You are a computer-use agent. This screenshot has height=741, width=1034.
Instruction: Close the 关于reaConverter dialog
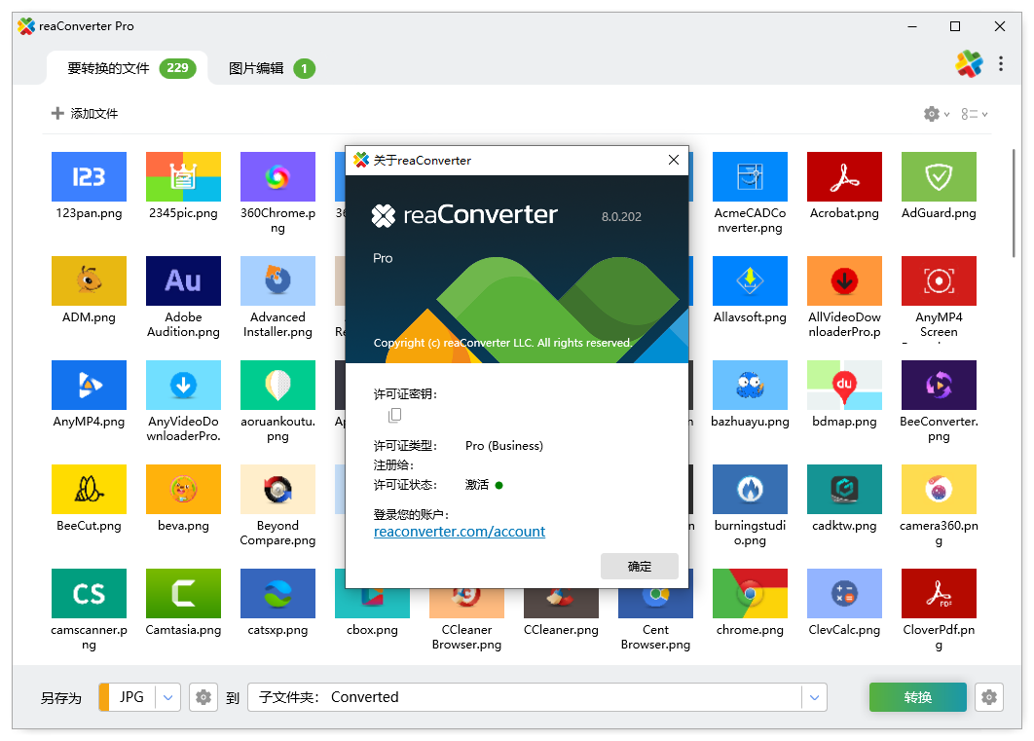[x=673, y=161]
